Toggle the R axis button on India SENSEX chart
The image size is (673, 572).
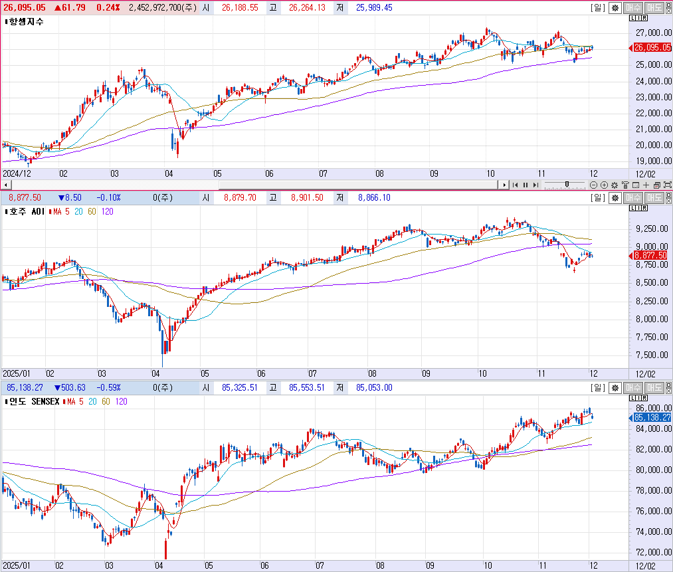tap(644, 398)
